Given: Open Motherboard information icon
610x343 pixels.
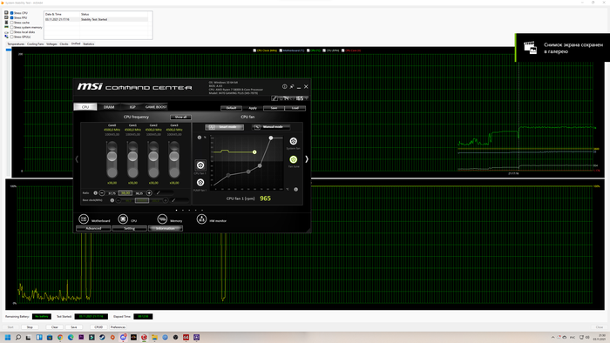Looking at the screenshot, I should [x=84, y=219].
